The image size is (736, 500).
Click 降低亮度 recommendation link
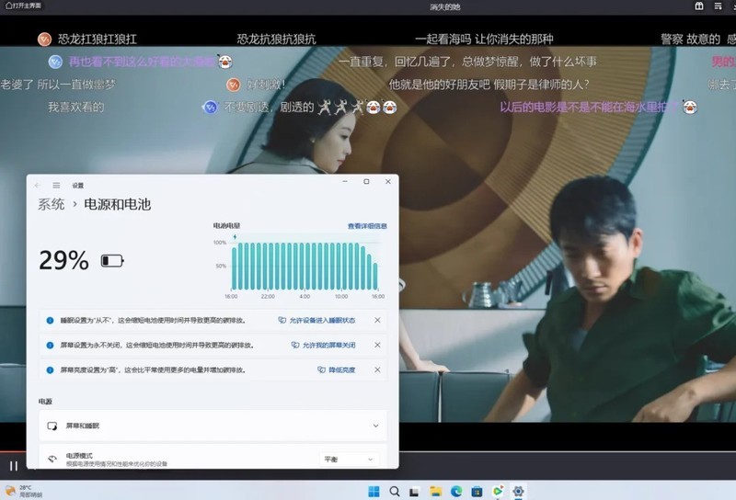click(x=337, y=370)
